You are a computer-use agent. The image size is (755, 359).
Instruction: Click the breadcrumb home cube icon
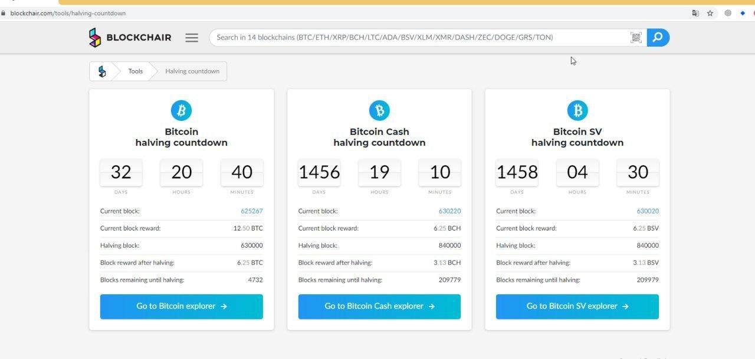102,71
